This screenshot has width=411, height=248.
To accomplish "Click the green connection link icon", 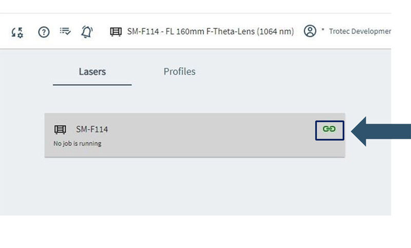I will click(329, 129).
